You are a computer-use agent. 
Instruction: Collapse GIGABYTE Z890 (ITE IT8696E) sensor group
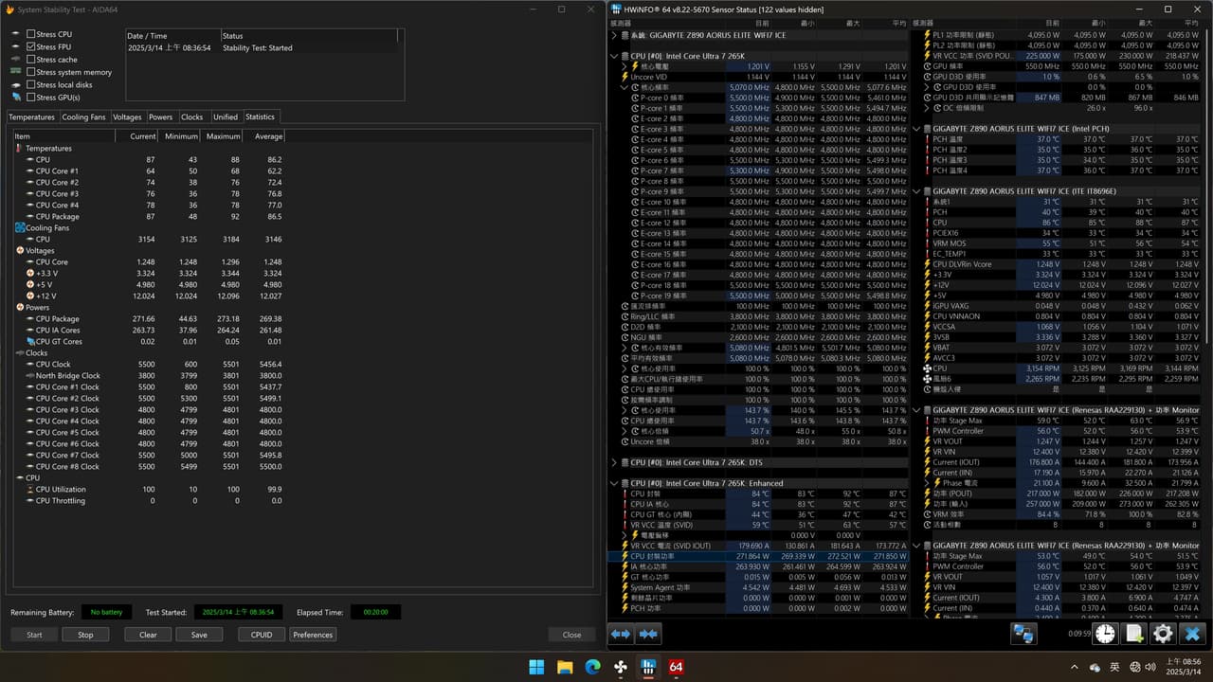click(x=917, y=191)
